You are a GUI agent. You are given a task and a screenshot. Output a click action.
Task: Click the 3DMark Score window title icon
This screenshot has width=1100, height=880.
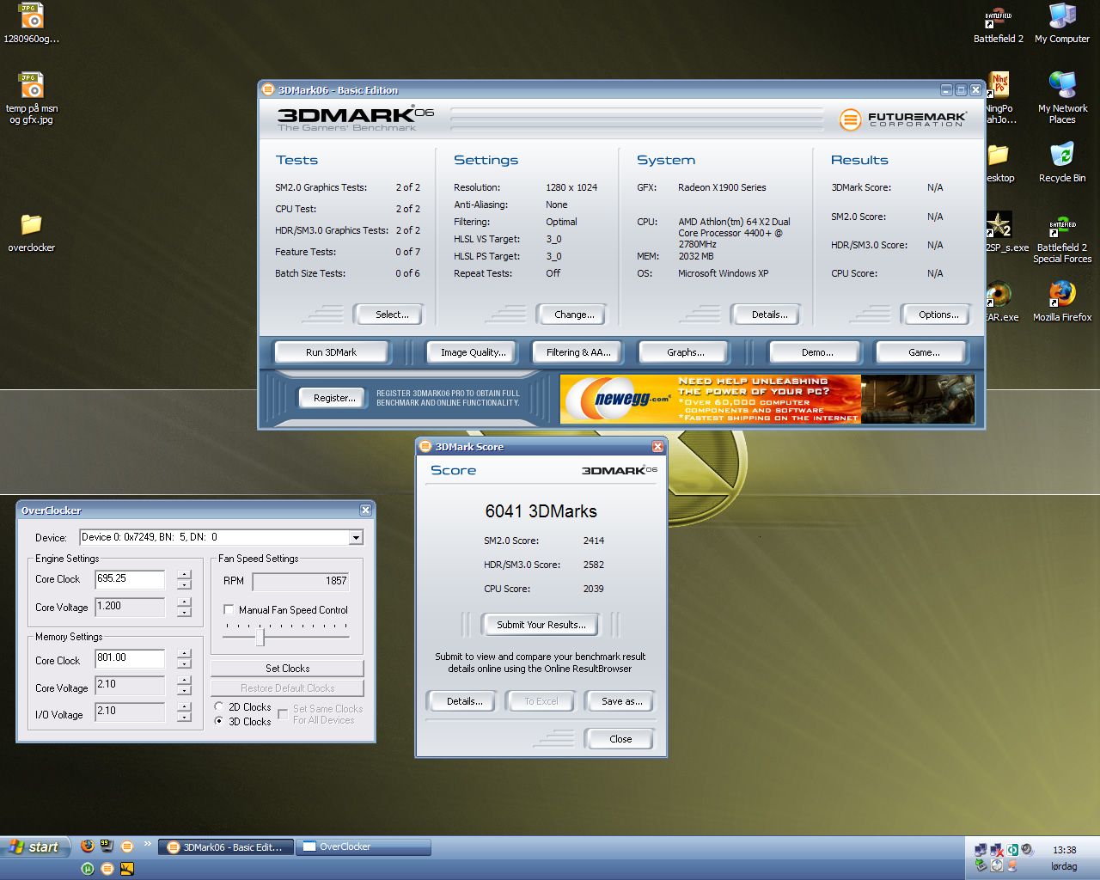[425, 446]
